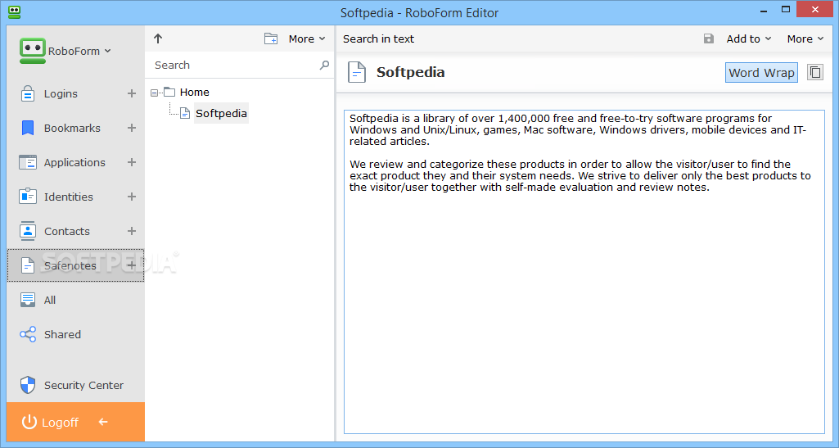The image size is (839, 448).
Task: Open the Add to dropdown
Action: point(749,38)
